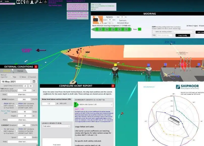Viewport: 204px width, 146px height.
Task: Check wind FROM 290° clockwise relative to ship bow
Action: tap(17, 106)
